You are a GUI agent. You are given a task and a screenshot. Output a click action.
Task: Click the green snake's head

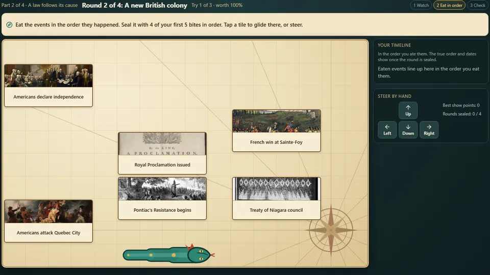click(x=200, y=255)
